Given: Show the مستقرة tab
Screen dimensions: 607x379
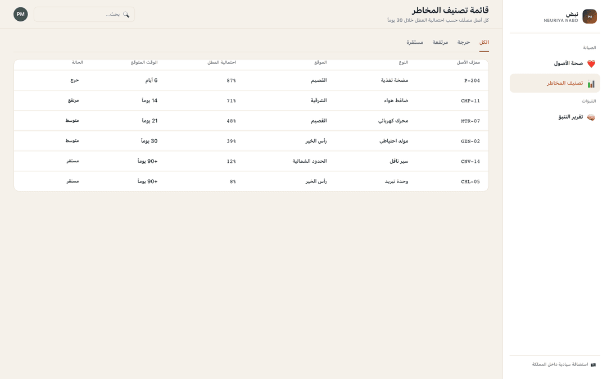Looking at the screenshot, I should (415, 43).
